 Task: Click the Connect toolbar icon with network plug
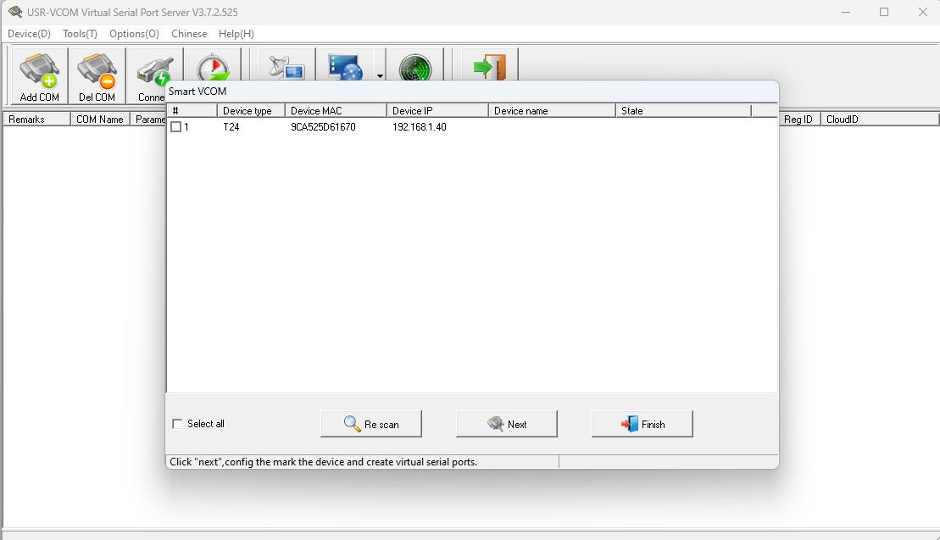(154, 76)
